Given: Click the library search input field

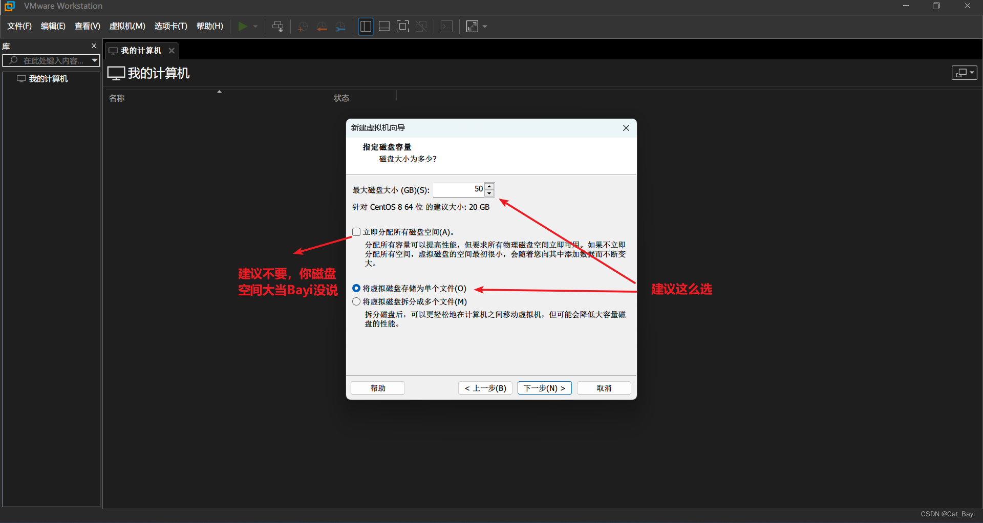Looking at the screenshot, I should (x=47, y=60).
